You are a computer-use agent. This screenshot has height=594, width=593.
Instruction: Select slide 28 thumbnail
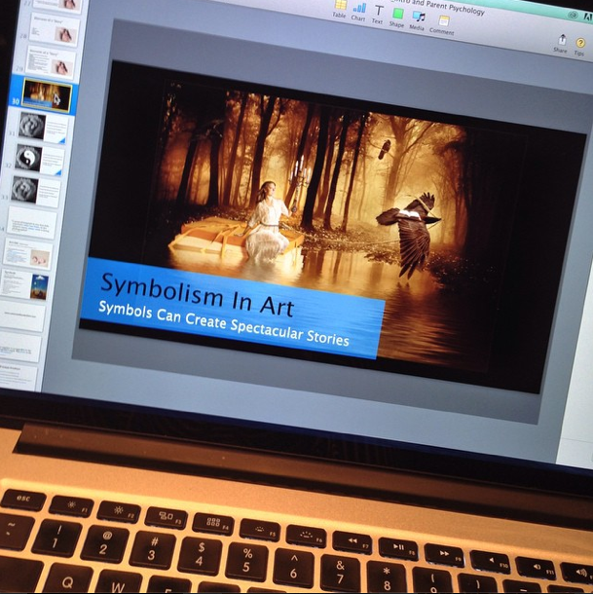tap(55, 31)
